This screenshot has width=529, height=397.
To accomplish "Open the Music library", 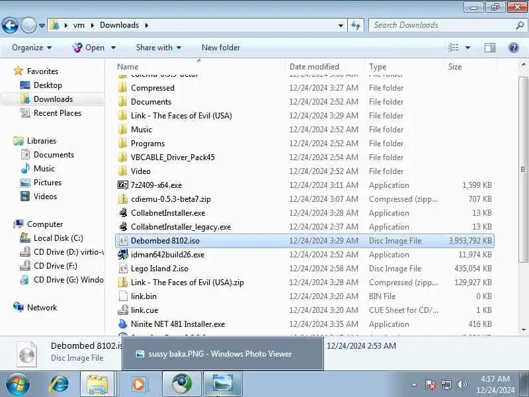I will [44, 169].
